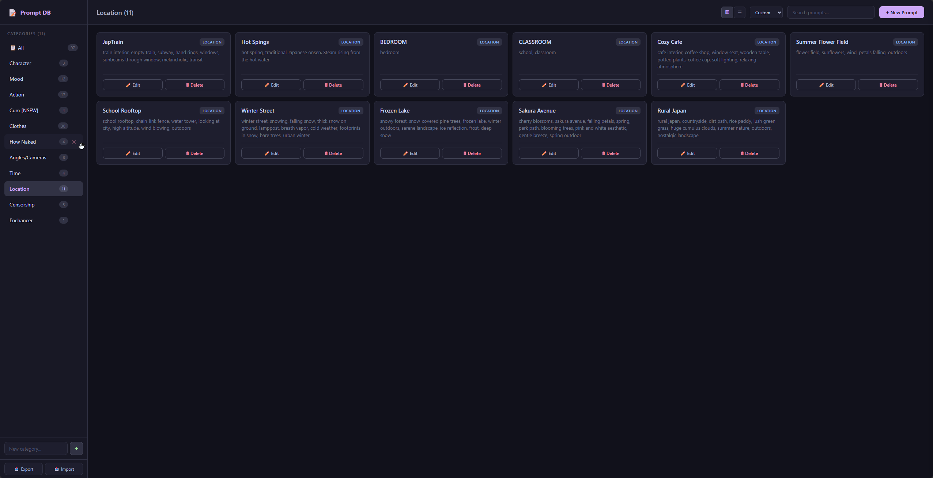The height and width of the screenshot is (478, 933).
Task: Edit the JapTrain prompt
Action: 132,85
